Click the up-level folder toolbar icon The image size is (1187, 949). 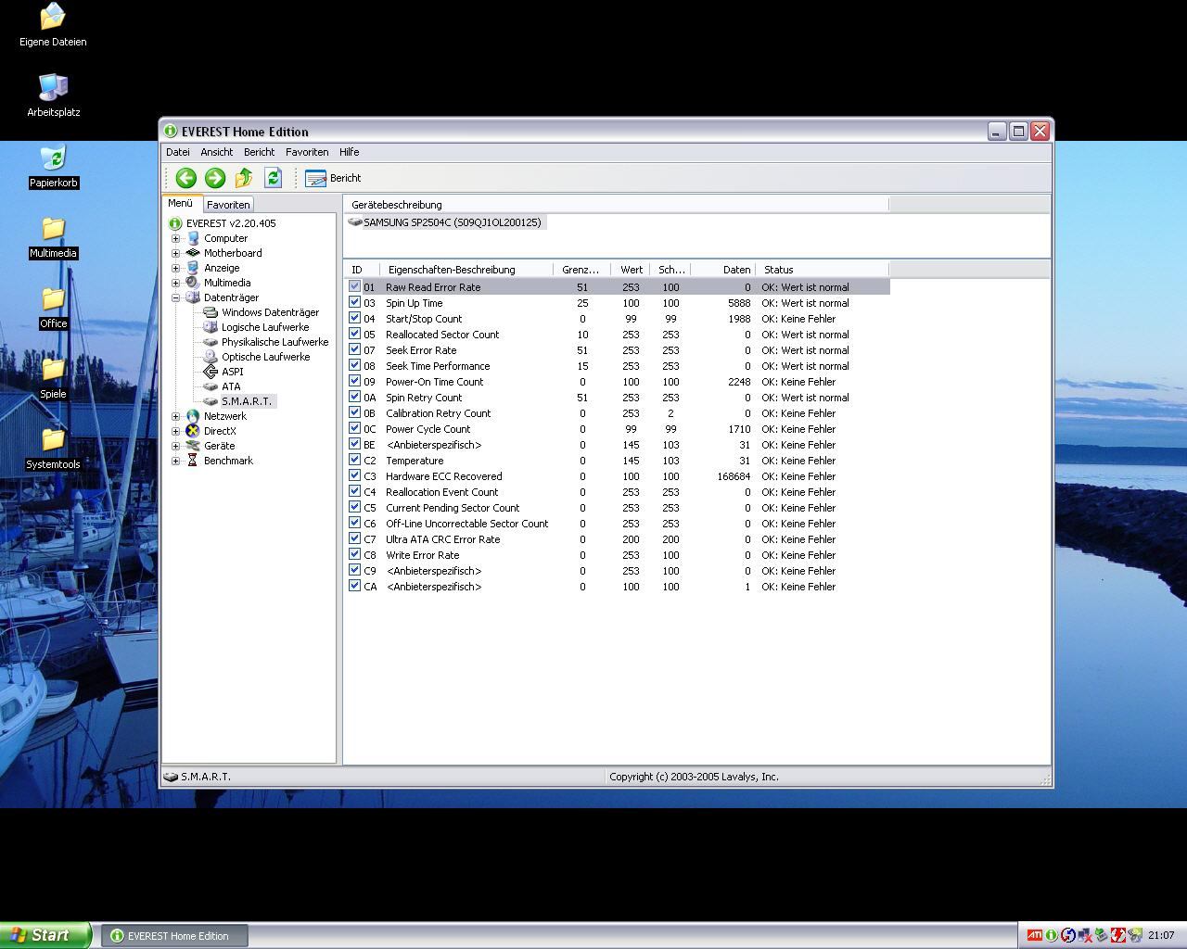coord(244,178)
